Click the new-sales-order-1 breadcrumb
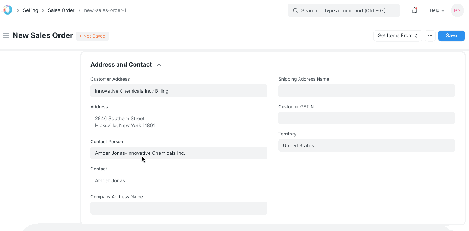Screen dimensions: 469x231 point(105,10)
